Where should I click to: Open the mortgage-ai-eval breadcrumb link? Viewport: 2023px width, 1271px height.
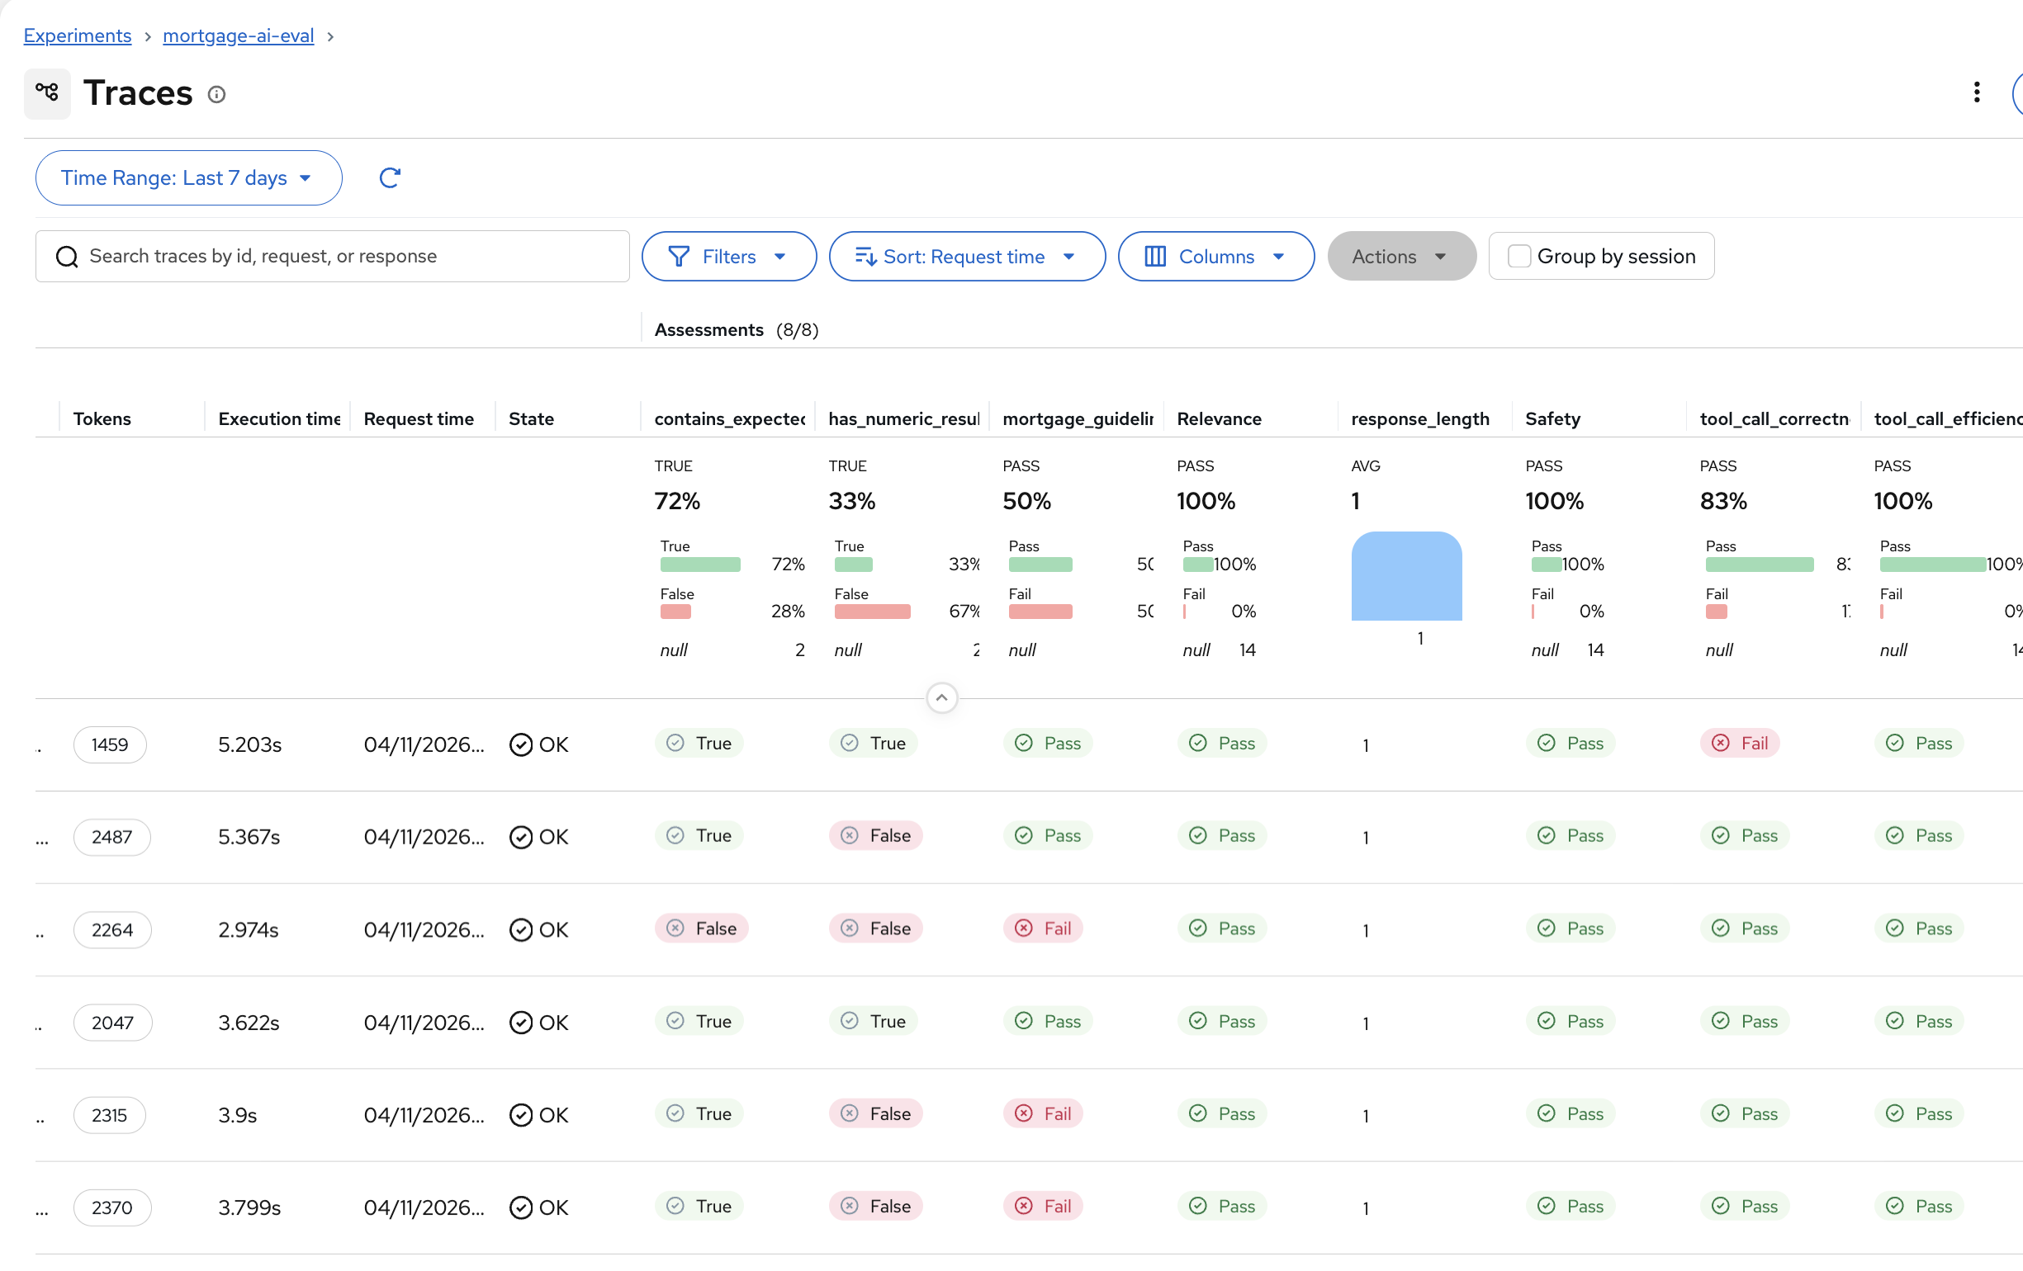(238, 35)
